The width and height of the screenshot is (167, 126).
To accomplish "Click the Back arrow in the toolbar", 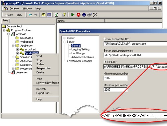I will [30, 15].
